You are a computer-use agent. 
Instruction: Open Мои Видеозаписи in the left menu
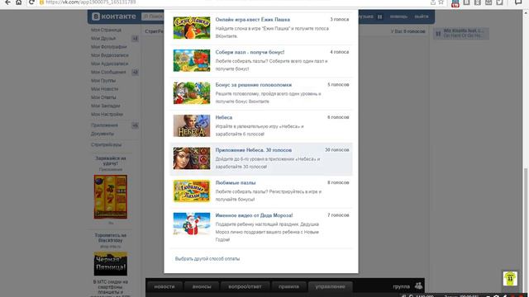[x=109, y=55]
